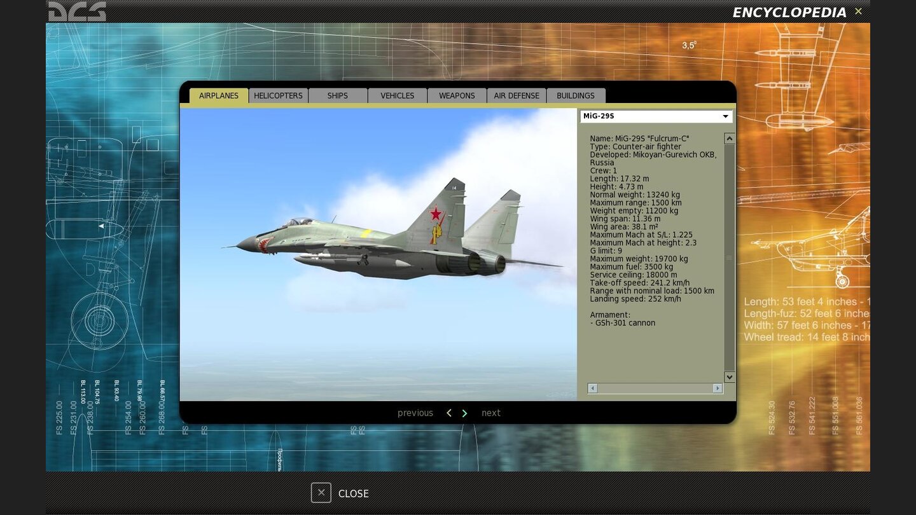Switch to the AIR DEFENSE tab
This screenshot has height=515, width=916.
click(x=517, y=95)
